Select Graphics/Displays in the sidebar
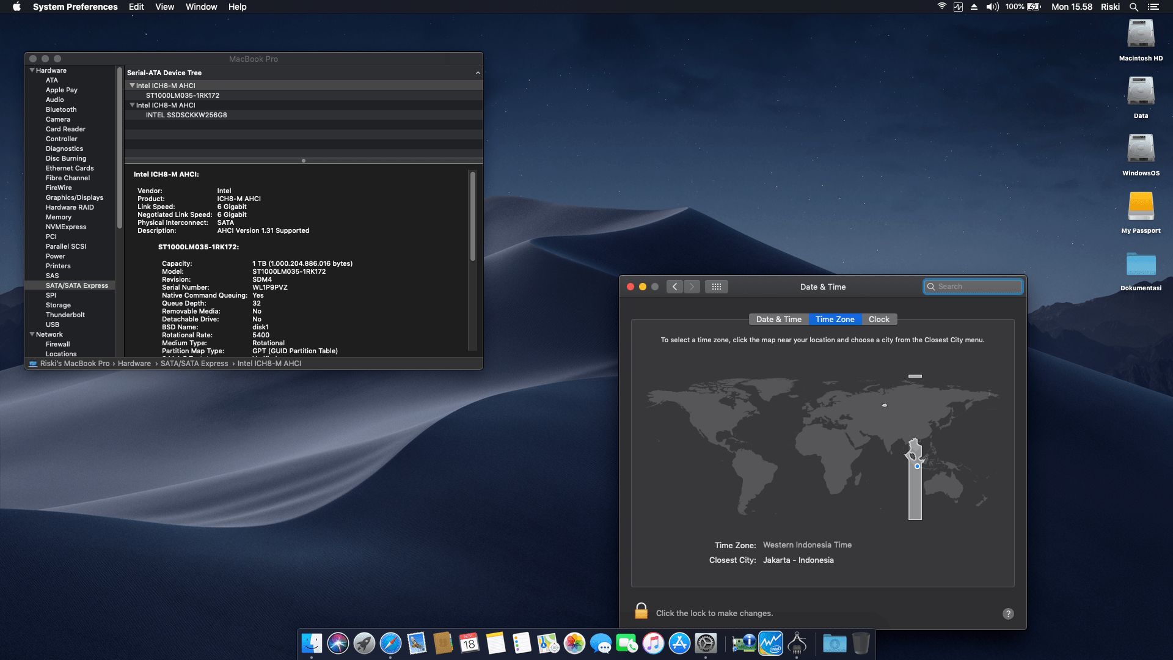The width and height of the screenshot is (1173, 660). (x=74, y=197)
